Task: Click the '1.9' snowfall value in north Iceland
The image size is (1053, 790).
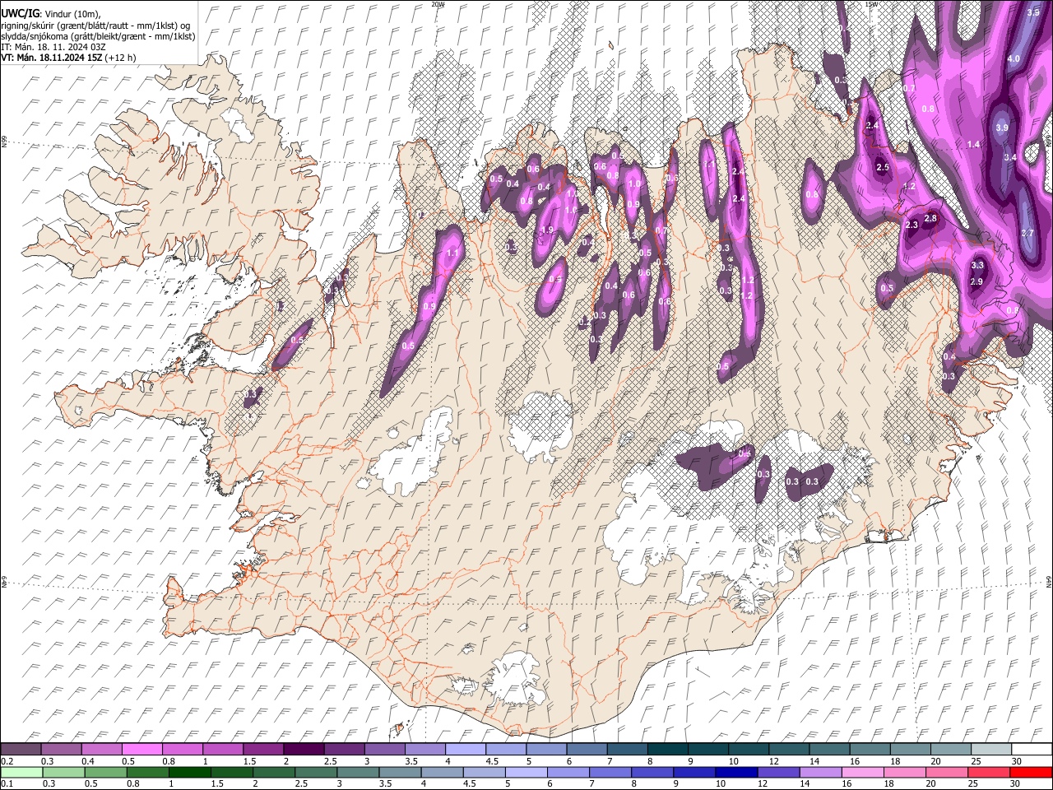Action: point(547,230)
